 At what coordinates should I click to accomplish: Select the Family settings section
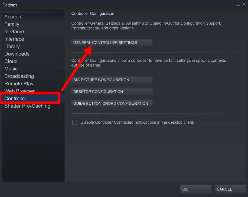[12, 24]
